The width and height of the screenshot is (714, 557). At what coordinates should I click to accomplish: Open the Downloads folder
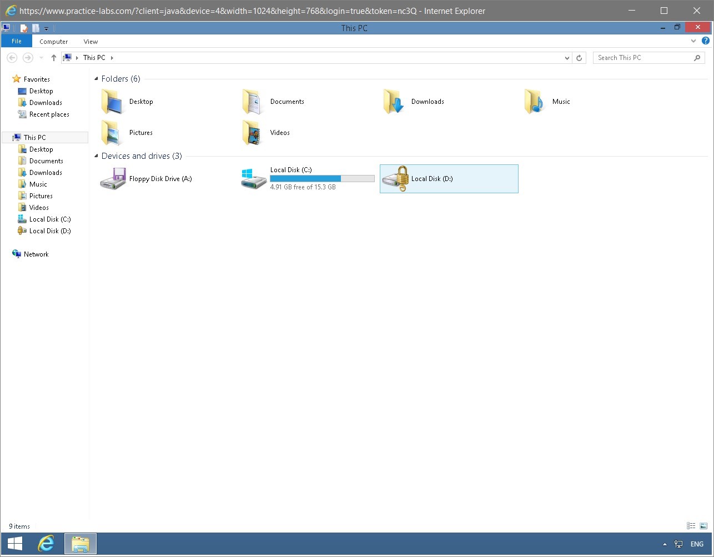click(426, 101)
